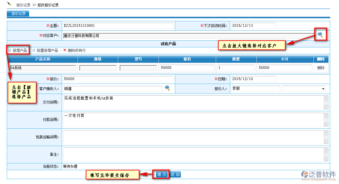Click the magnifier icon next to 客户接收人

tap(167, 88)
